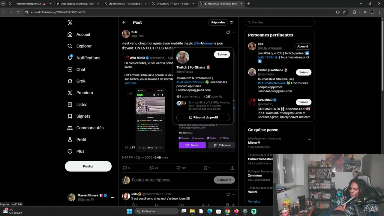The image size is (384, 216).
Task: Click the Plus more-options icon
Action: (x=70, y=151)
